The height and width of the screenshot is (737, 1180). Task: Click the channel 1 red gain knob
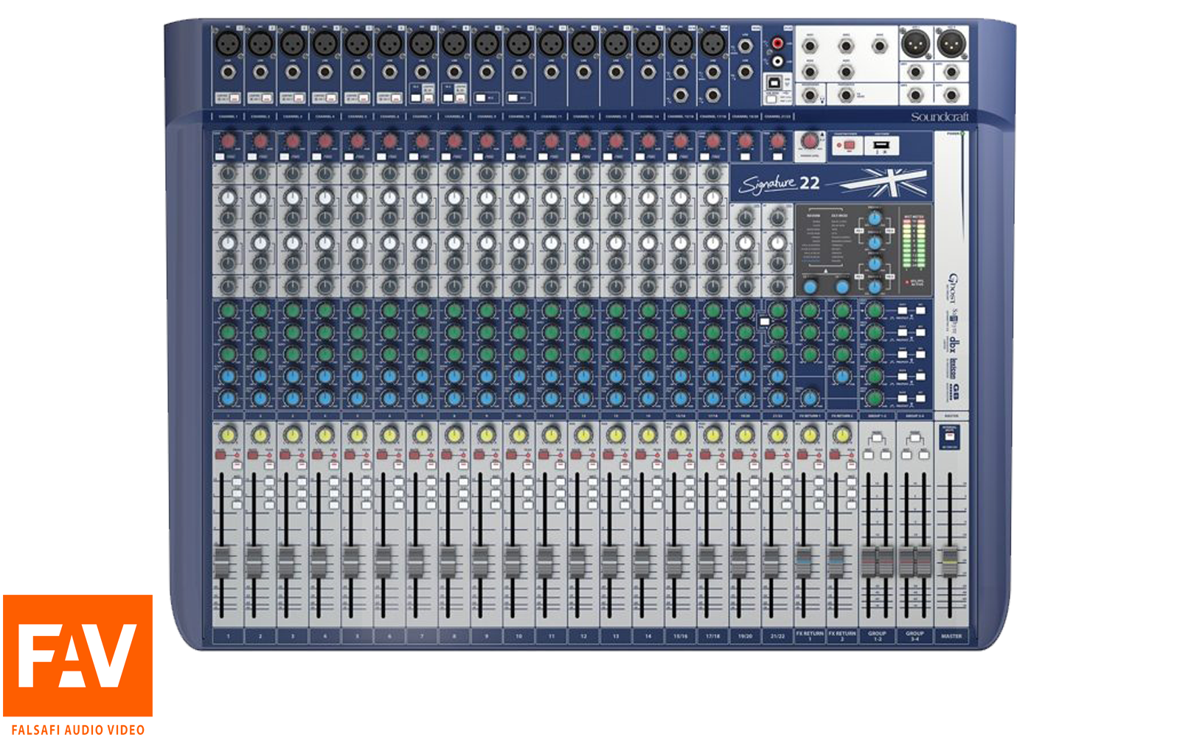pyautogui.click(x=228, y=140)
